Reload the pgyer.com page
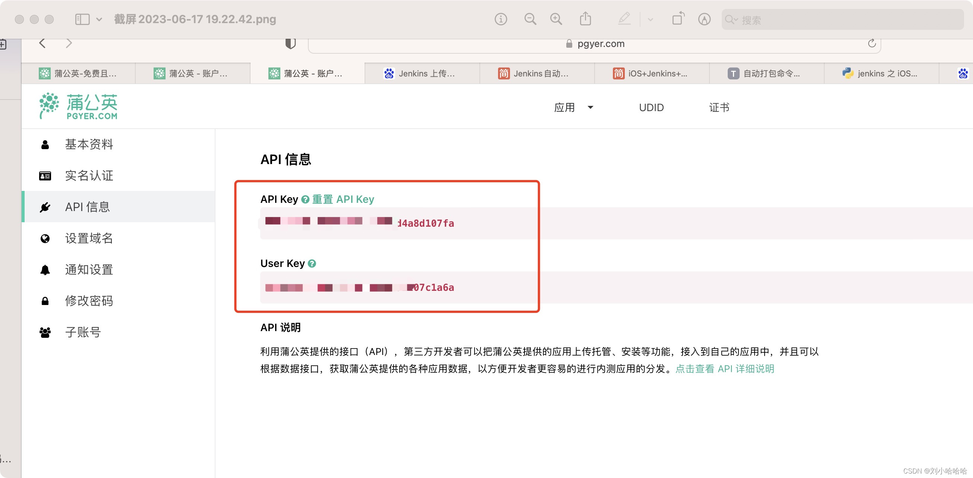The width and height of the screenshot is (973, 478). click(872, 44)
